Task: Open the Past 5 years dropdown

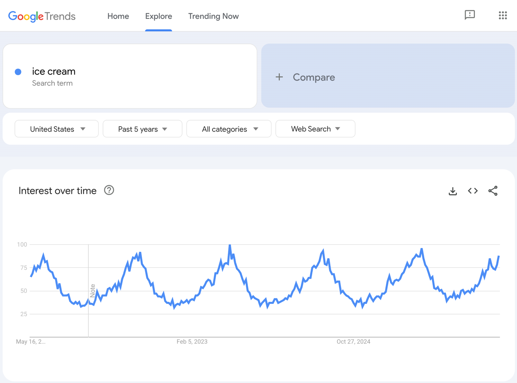Action: point(143,129)
